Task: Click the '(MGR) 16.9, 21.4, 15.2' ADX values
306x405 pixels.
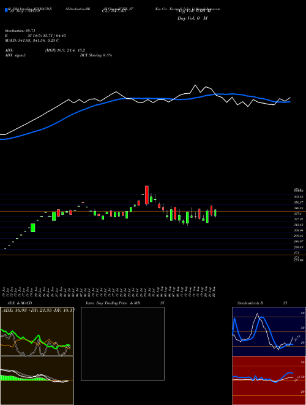Action: click(65, 50)
